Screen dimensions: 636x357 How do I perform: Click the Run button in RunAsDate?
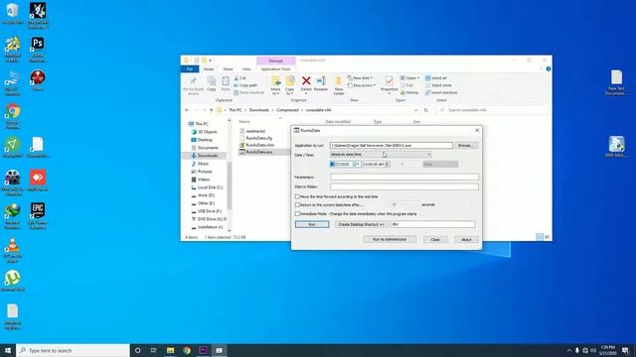(312, 224)
